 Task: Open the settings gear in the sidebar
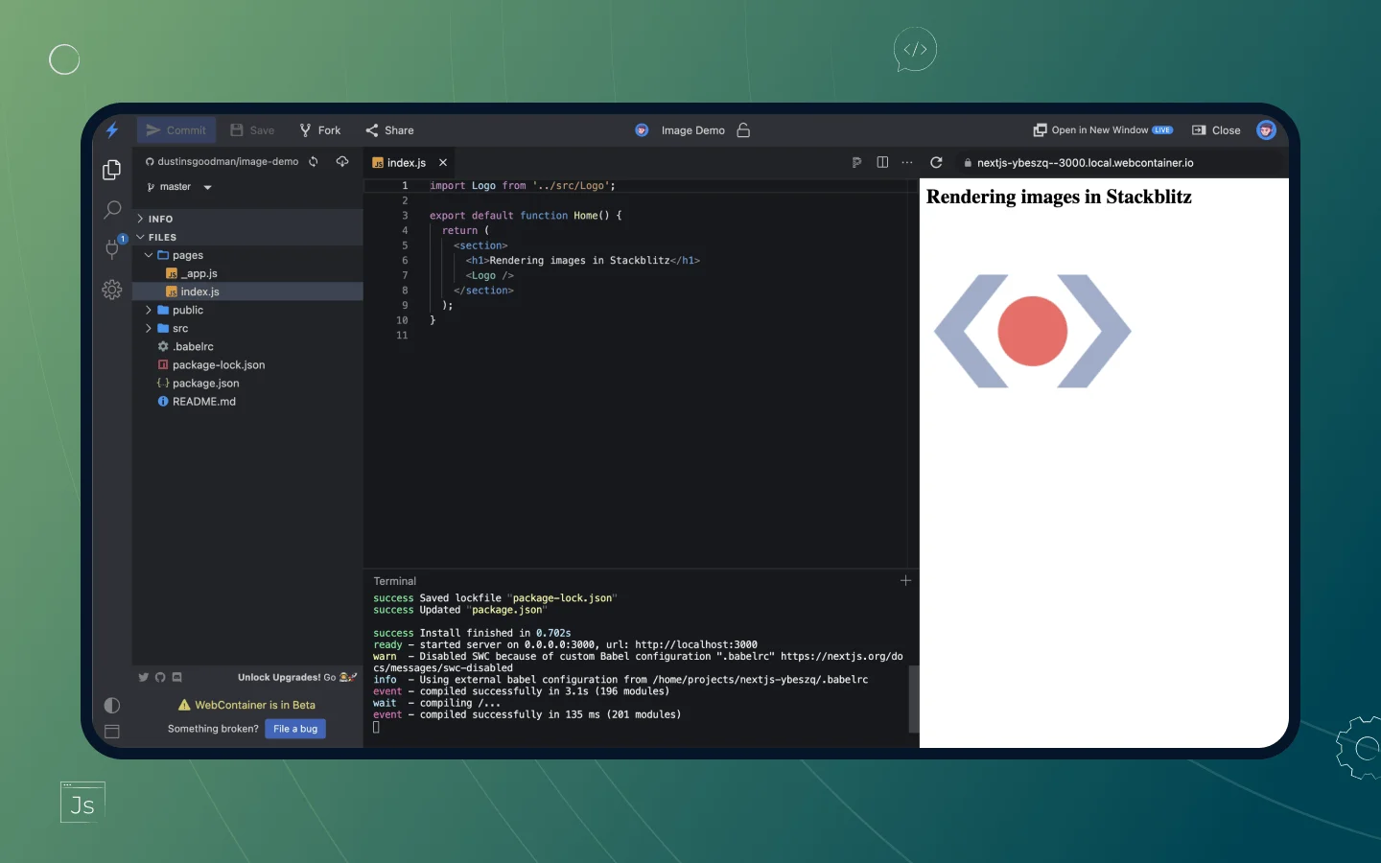111,290
